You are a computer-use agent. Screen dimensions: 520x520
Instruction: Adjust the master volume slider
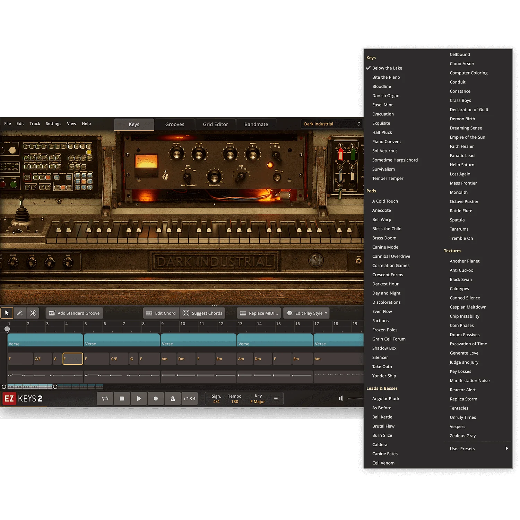click(x=356, y=399)
